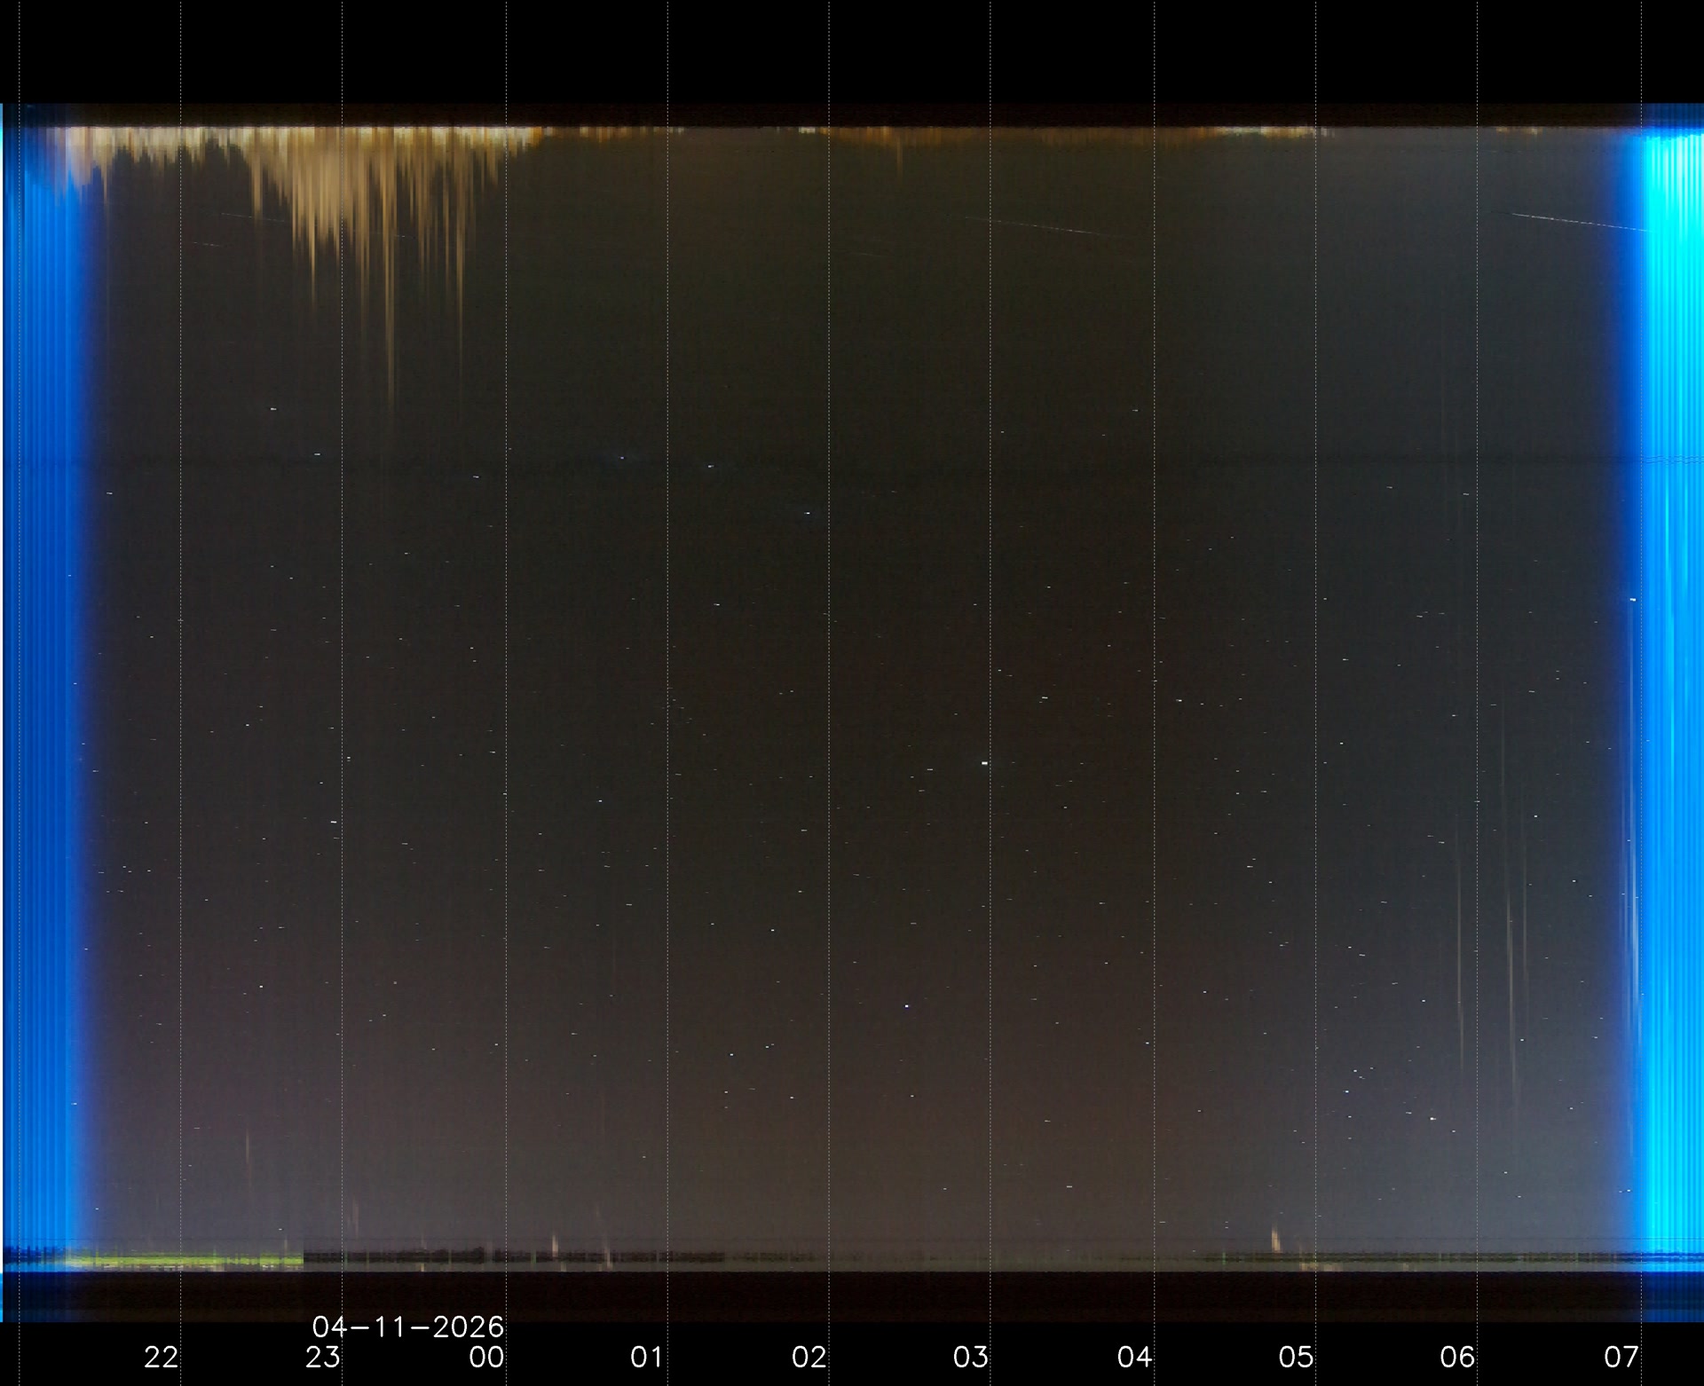Click the 00 midnight hour label
Screen dimensions: 1704x1386
pyautogui.click(x=486, y=1357)
